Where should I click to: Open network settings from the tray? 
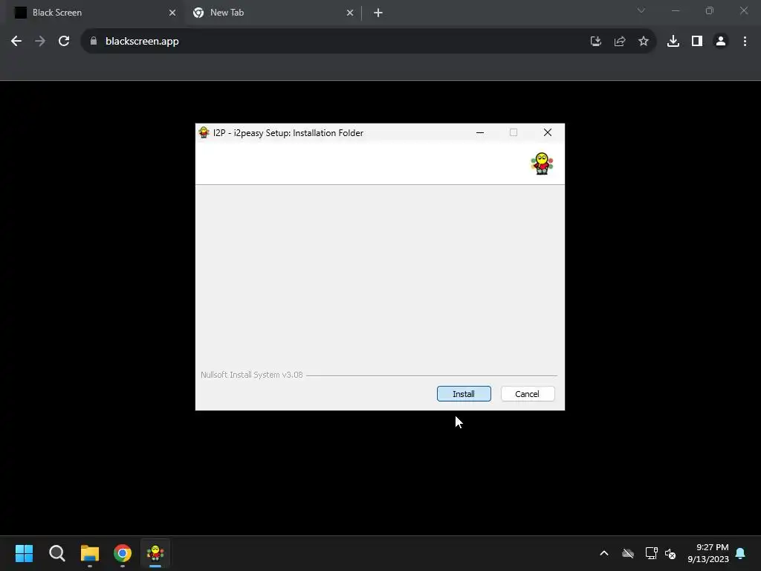point(651,553)
